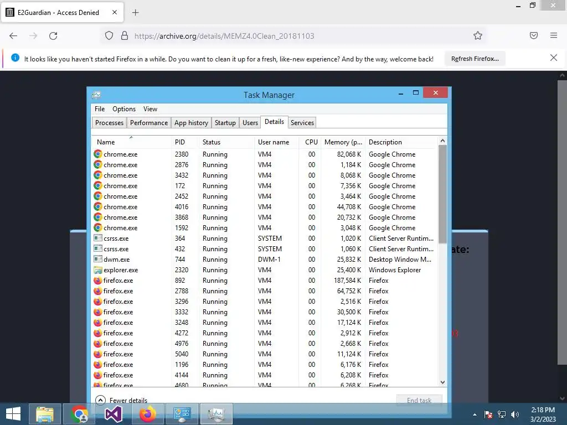Select chrome.exe icon with PID 4016
Viewport: 567px width, 425px height.
pos(97,207)
